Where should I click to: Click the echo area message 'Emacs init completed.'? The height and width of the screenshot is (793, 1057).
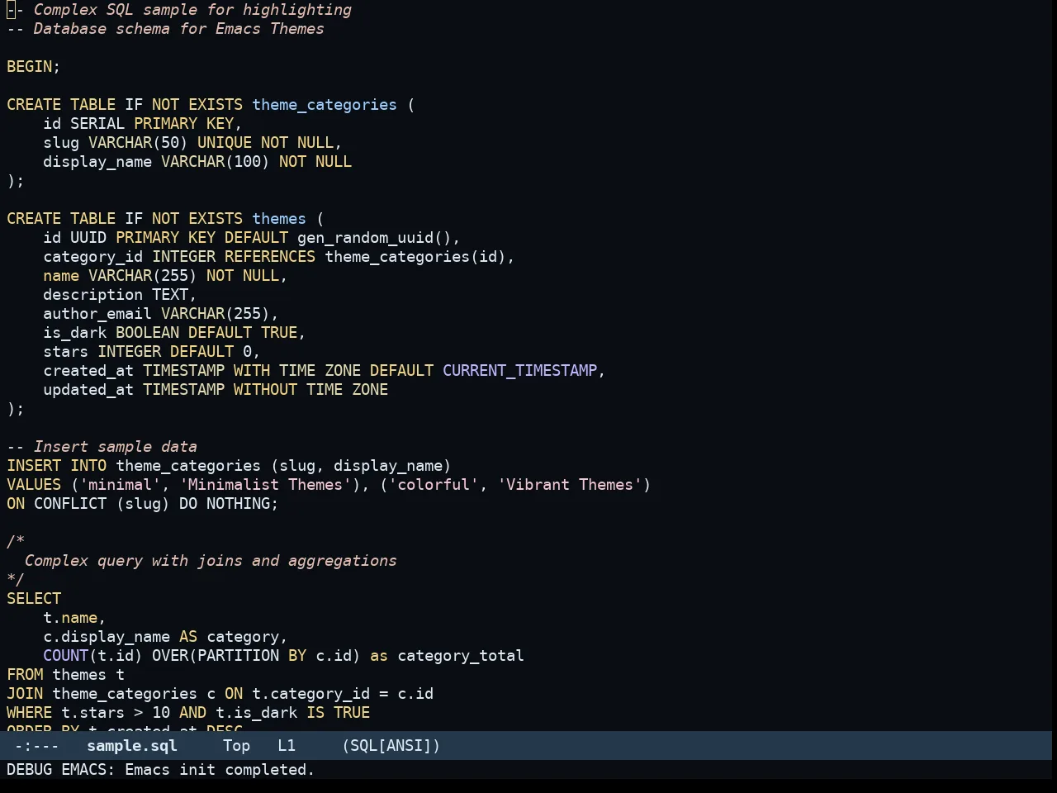(220, 770)
